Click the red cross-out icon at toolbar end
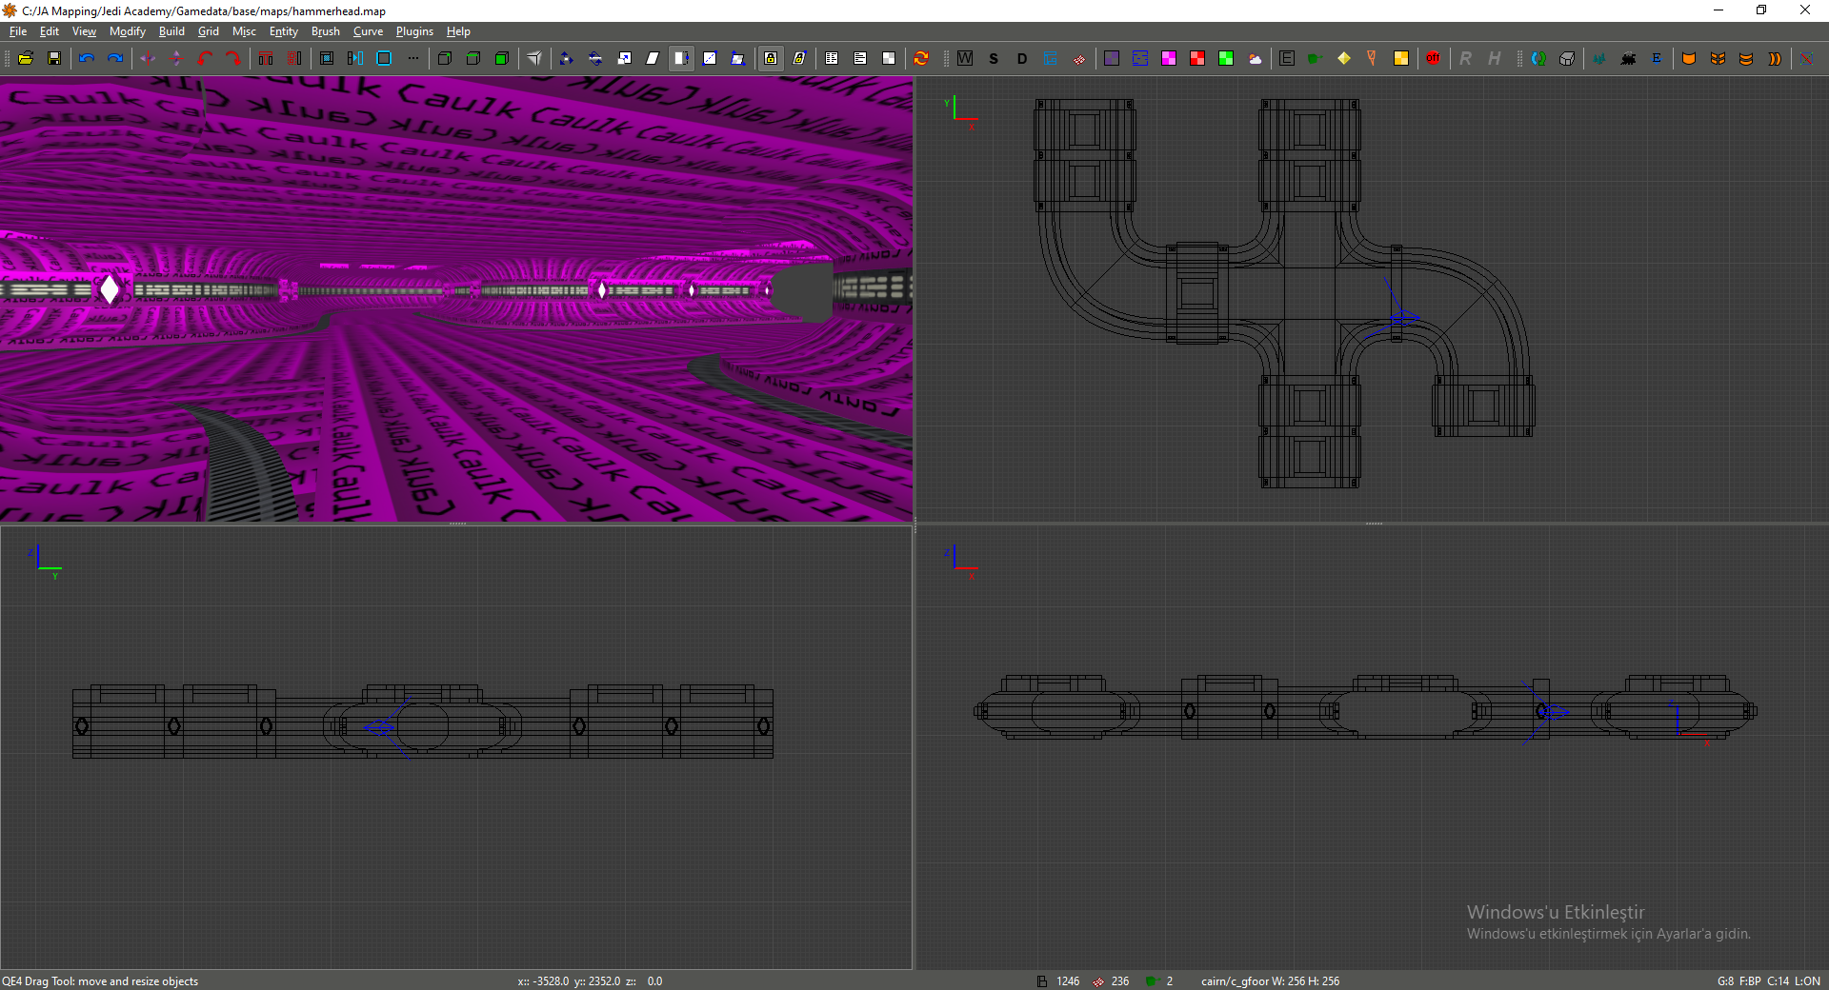This screenshot has height=990, width=1829. coord(1806,58)
